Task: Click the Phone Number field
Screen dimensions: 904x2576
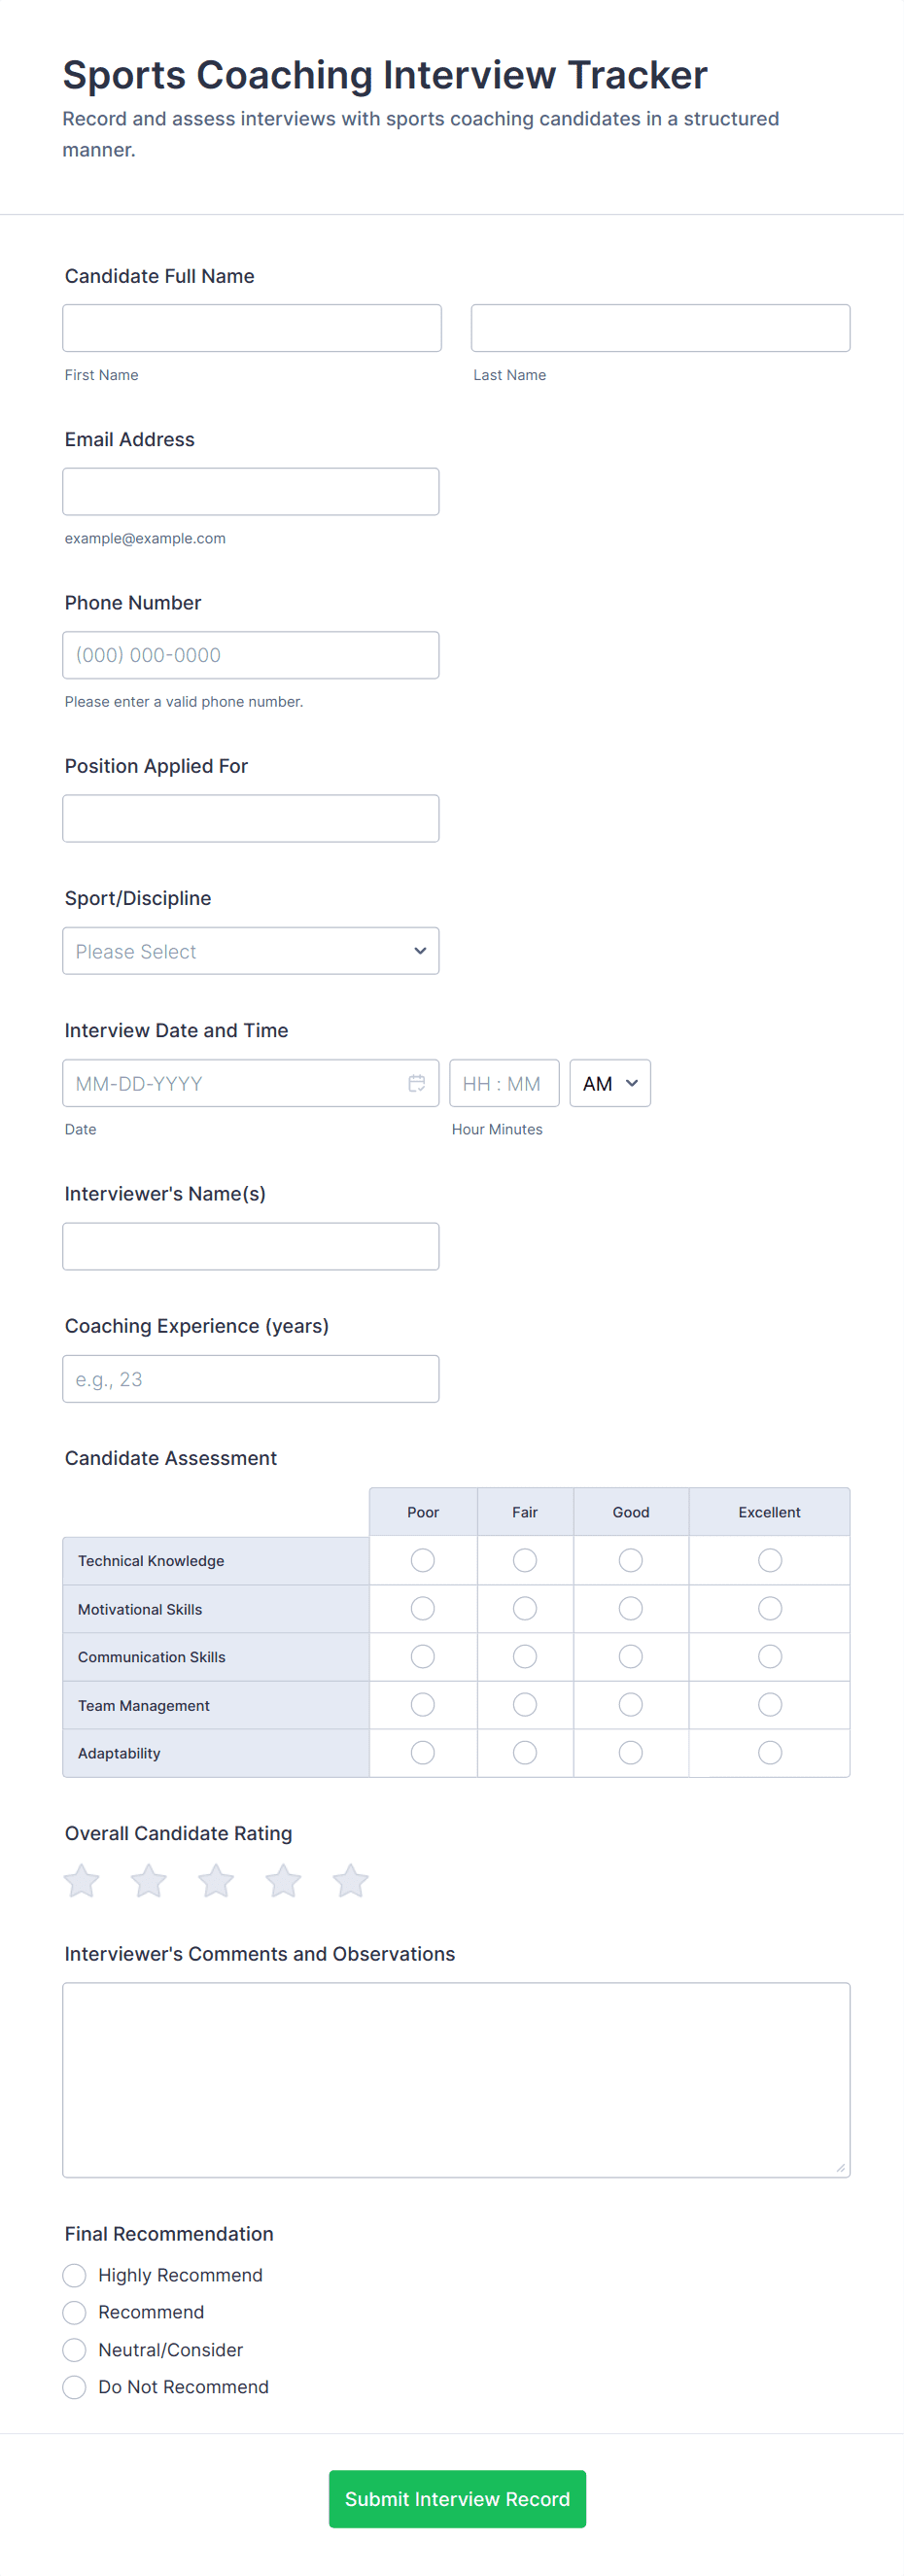Action: pos(251,655)
